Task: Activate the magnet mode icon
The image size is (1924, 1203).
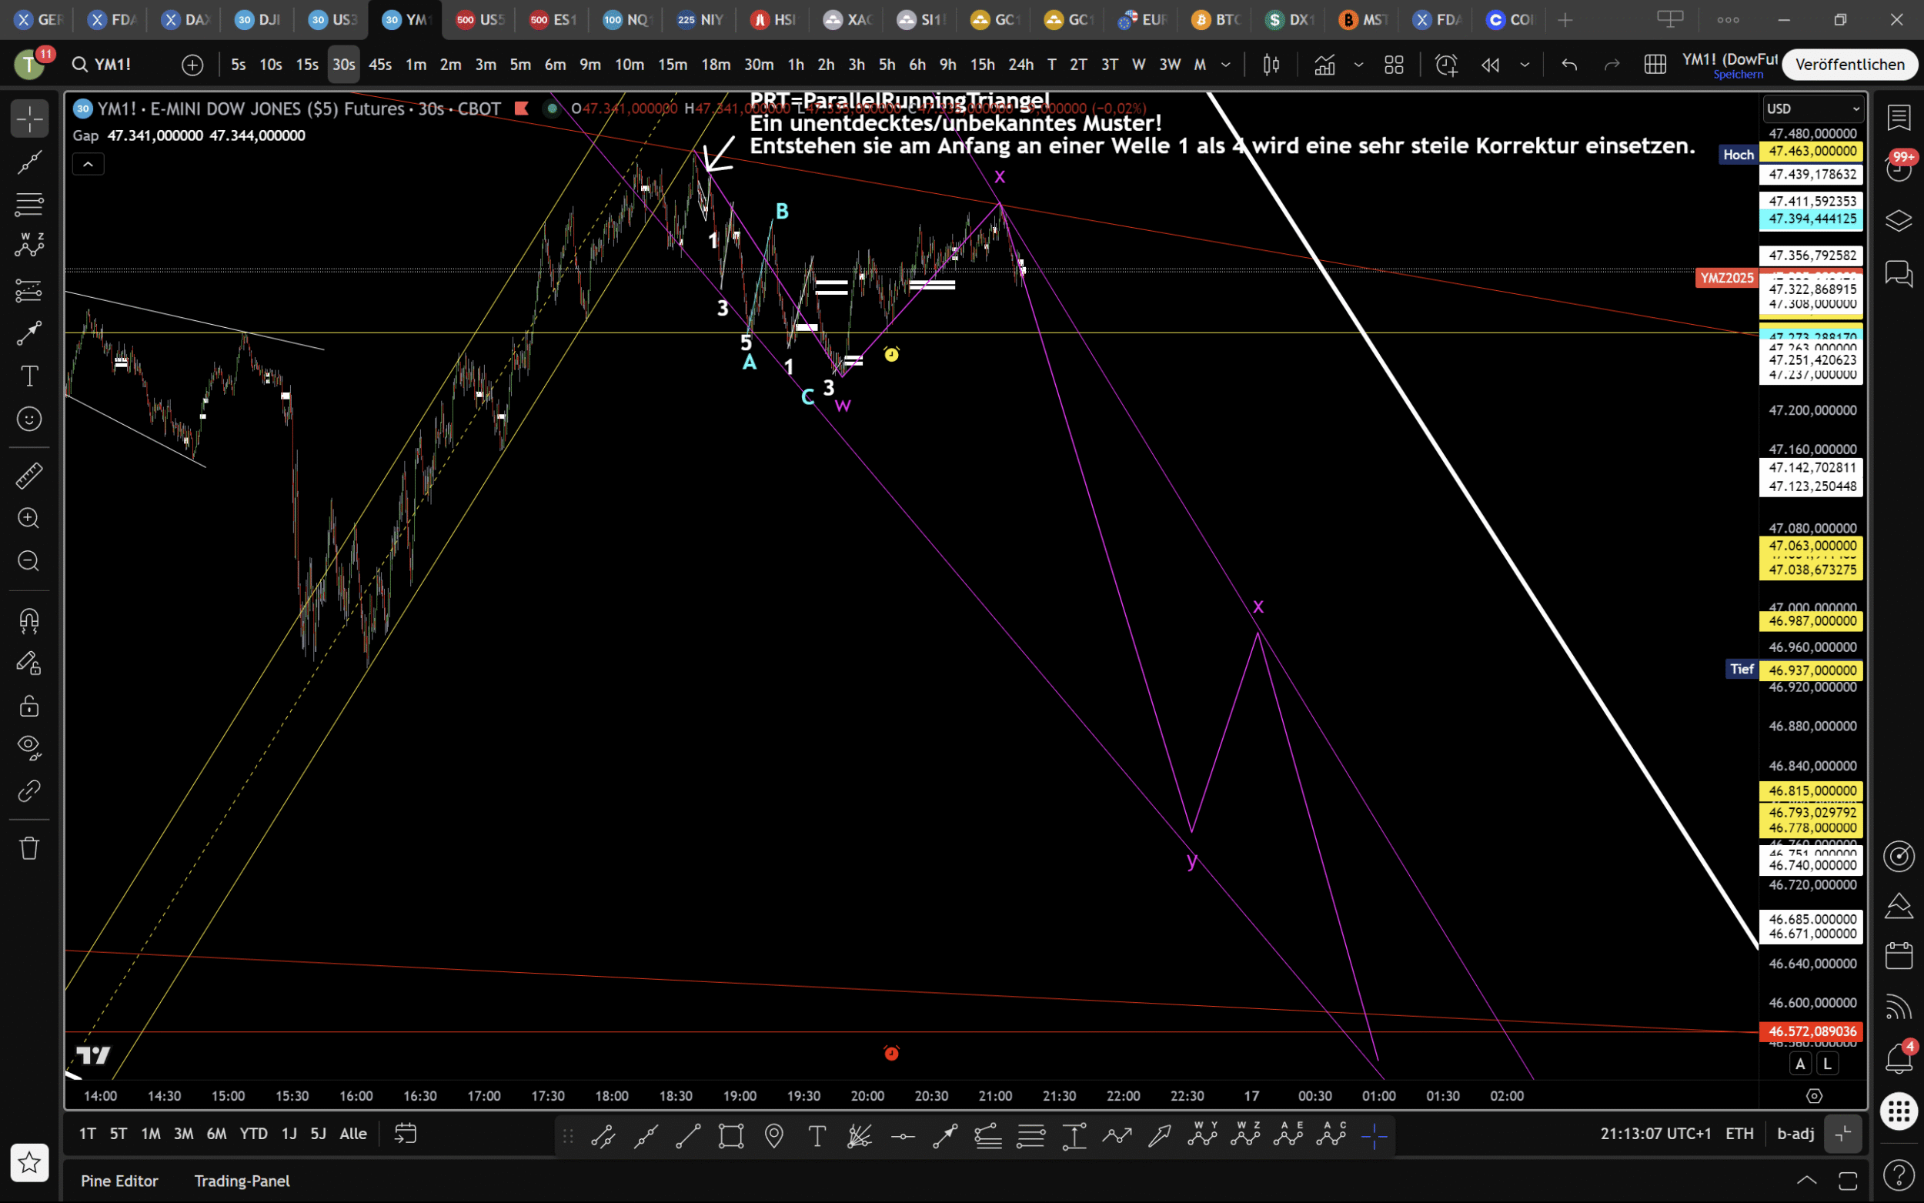Action: [x=29, y=620]
